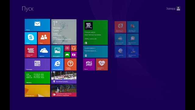Open the Photos (Фотографии) tile
This screenshot has height=110, width=195.
click(57, 51)
